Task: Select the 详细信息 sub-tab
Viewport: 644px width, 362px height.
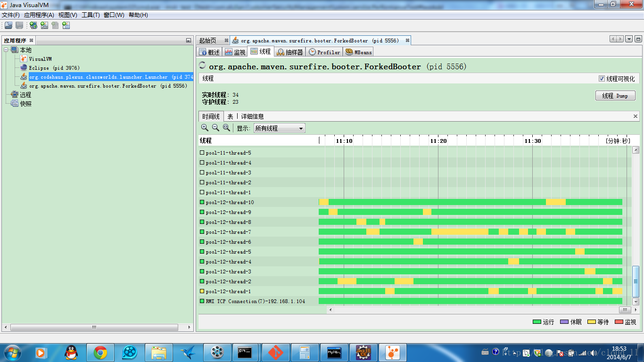Action: click(x=252, y=116)
